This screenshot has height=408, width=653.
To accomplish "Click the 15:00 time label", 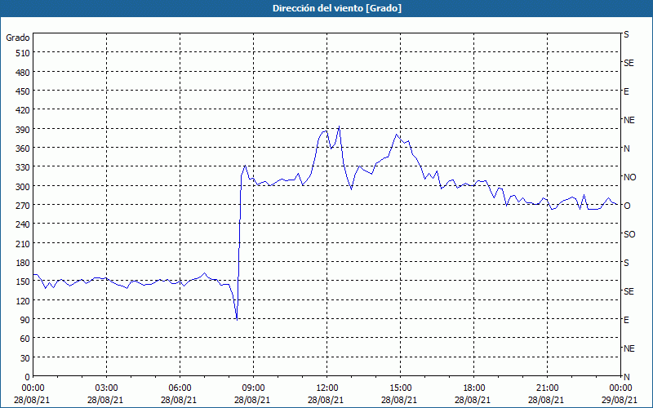I will click(x=400, y=388).
